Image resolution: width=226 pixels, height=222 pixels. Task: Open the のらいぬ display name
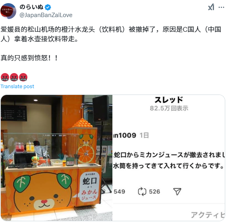point(31,7)
